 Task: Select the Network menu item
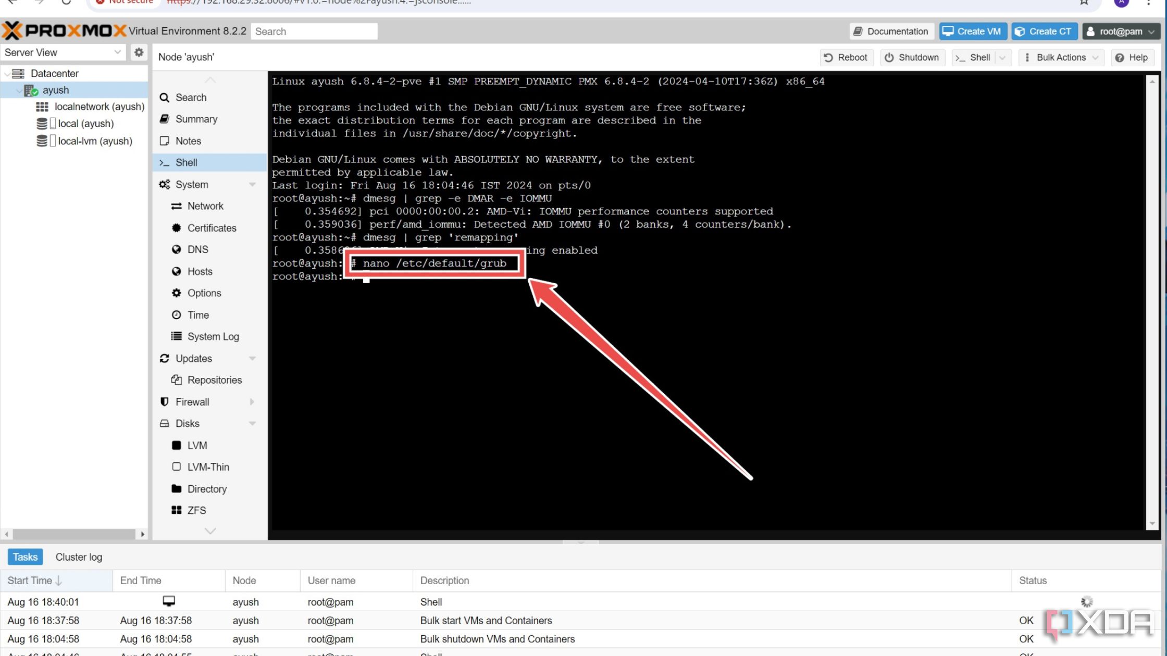(x=205, y=206)
